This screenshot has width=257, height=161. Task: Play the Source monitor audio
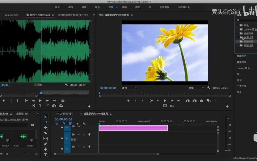click(x=40, y=100)
